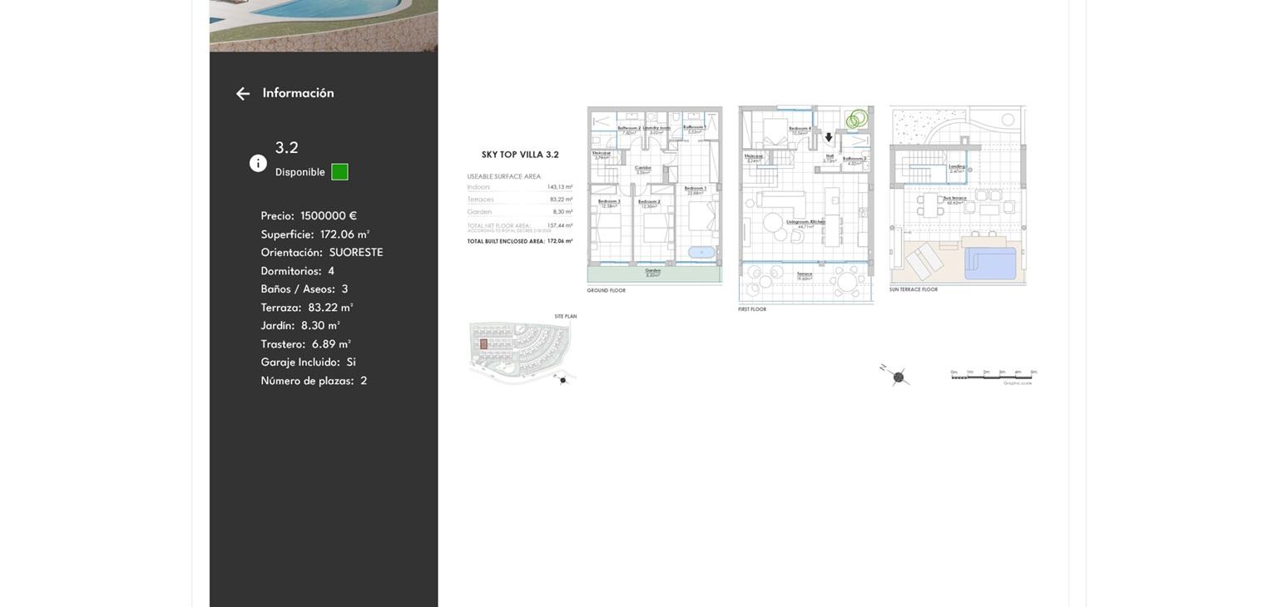Click the Baños / Aseos: 3 line

[x=305, y=289]
